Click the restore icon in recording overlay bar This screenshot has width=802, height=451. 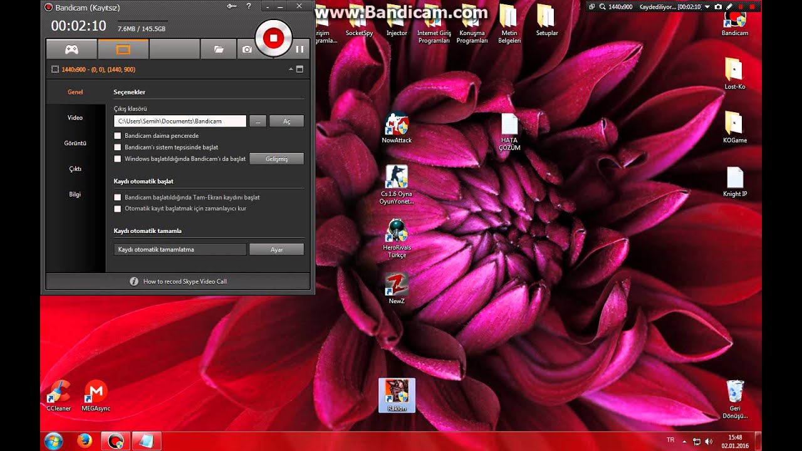591,6
